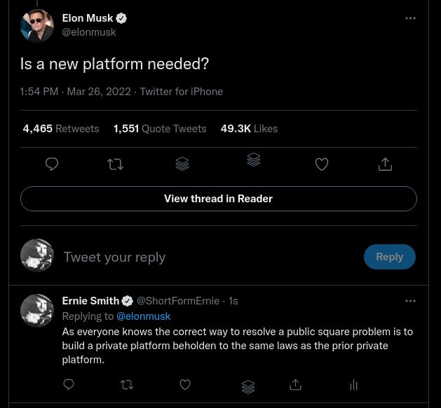
Task: Open the more options menu on Elon's tweet
Action: (410, 18)
